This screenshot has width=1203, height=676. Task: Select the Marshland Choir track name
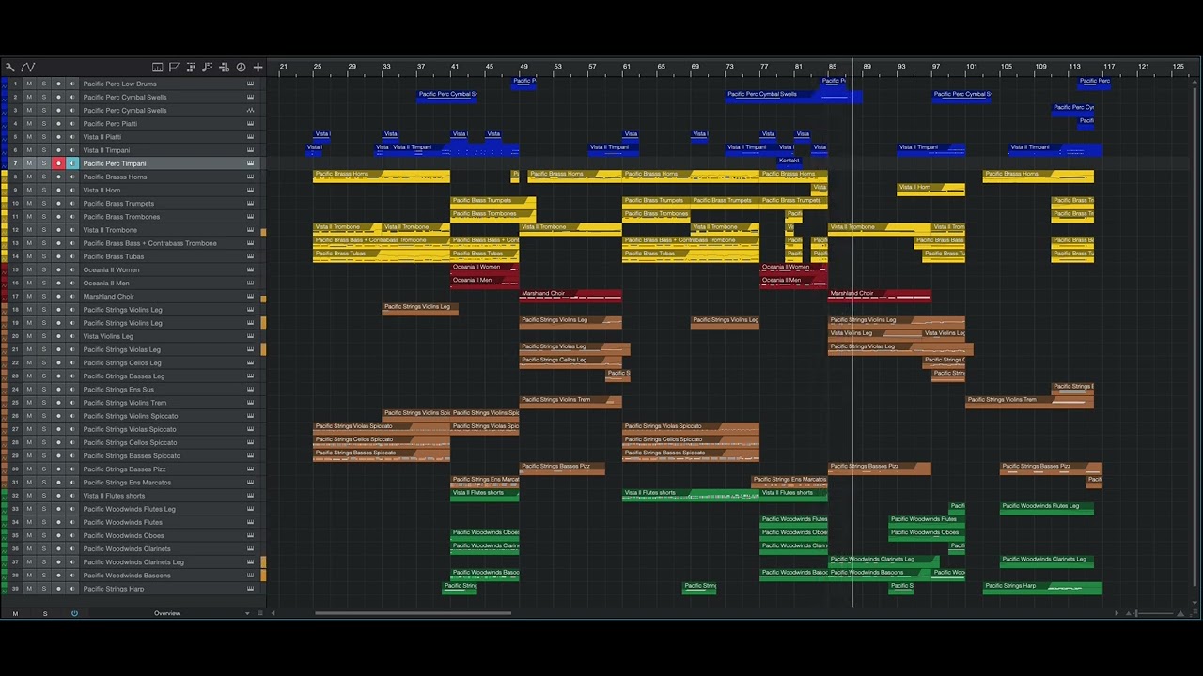(x=108, y=297)
